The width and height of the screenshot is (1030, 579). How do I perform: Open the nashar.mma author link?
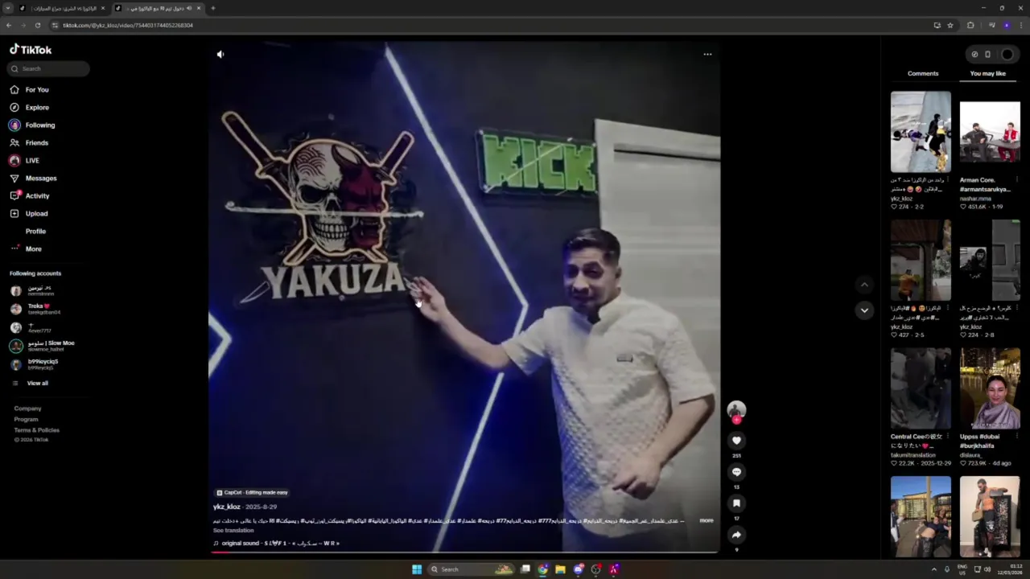(x=975, y=198)
